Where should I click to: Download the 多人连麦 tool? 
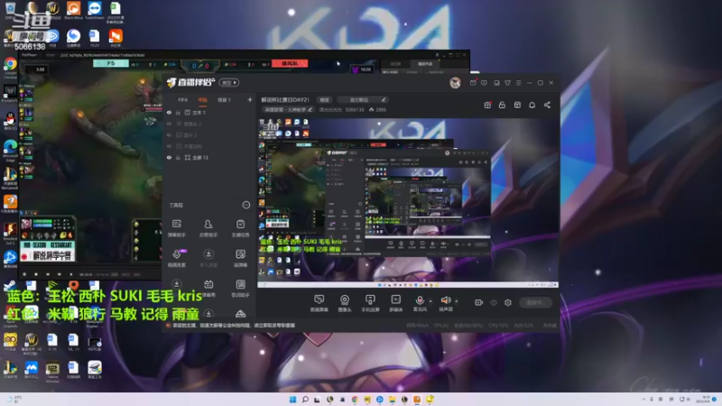(208, 258)
